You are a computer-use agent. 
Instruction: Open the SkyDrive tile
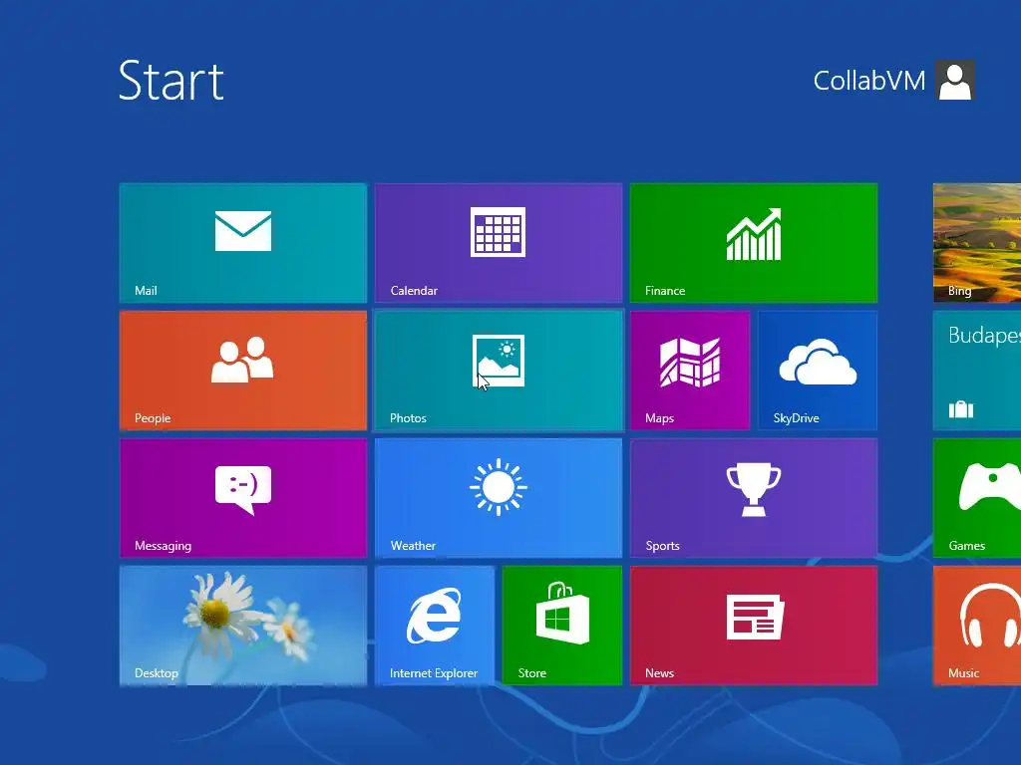tap(818, 371)
